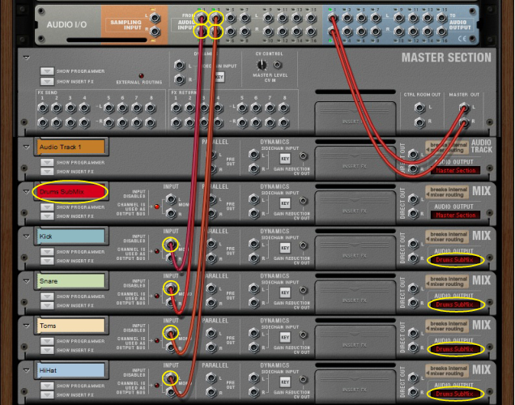
Task: Click the Drums SubMix channel name label
Action: (x=71, y=192)
